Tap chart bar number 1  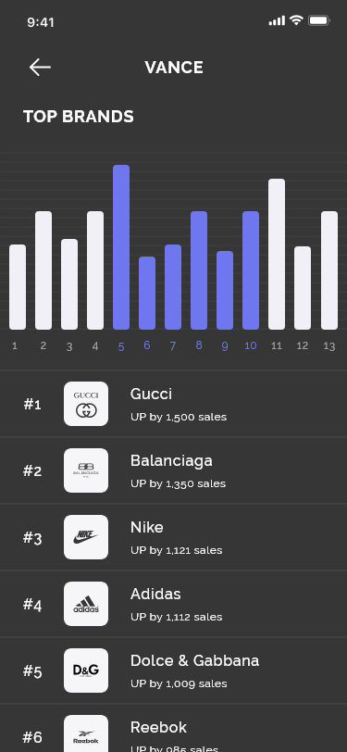(x=18, y=287)
